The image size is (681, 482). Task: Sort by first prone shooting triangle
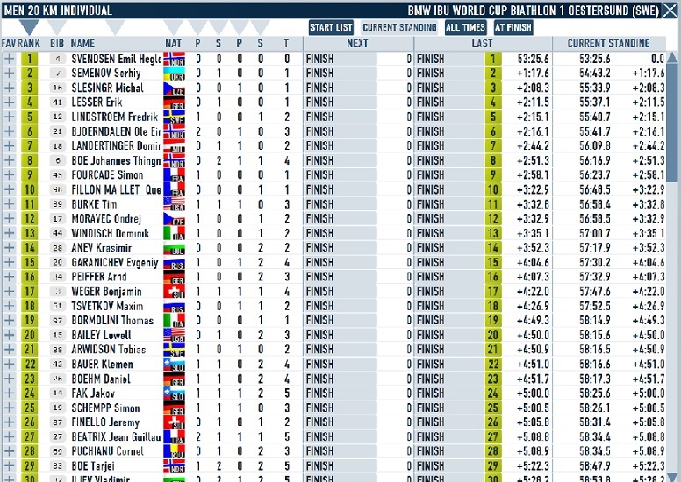pos(197,27)
